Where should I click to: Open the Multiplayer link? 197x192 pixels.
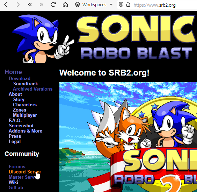pos(25,115)
